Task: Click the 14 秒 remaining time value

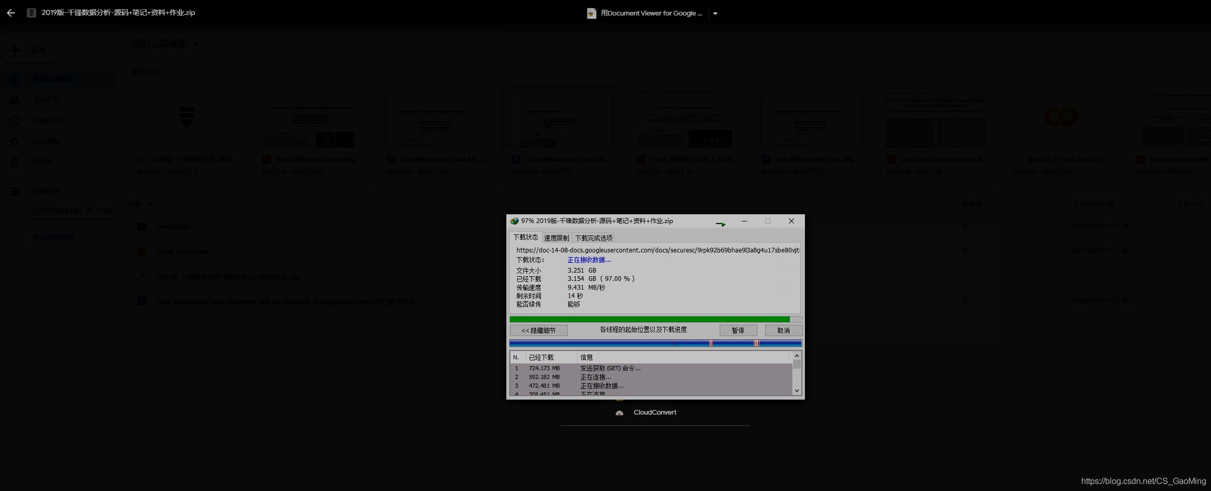Action: [575, 296]
